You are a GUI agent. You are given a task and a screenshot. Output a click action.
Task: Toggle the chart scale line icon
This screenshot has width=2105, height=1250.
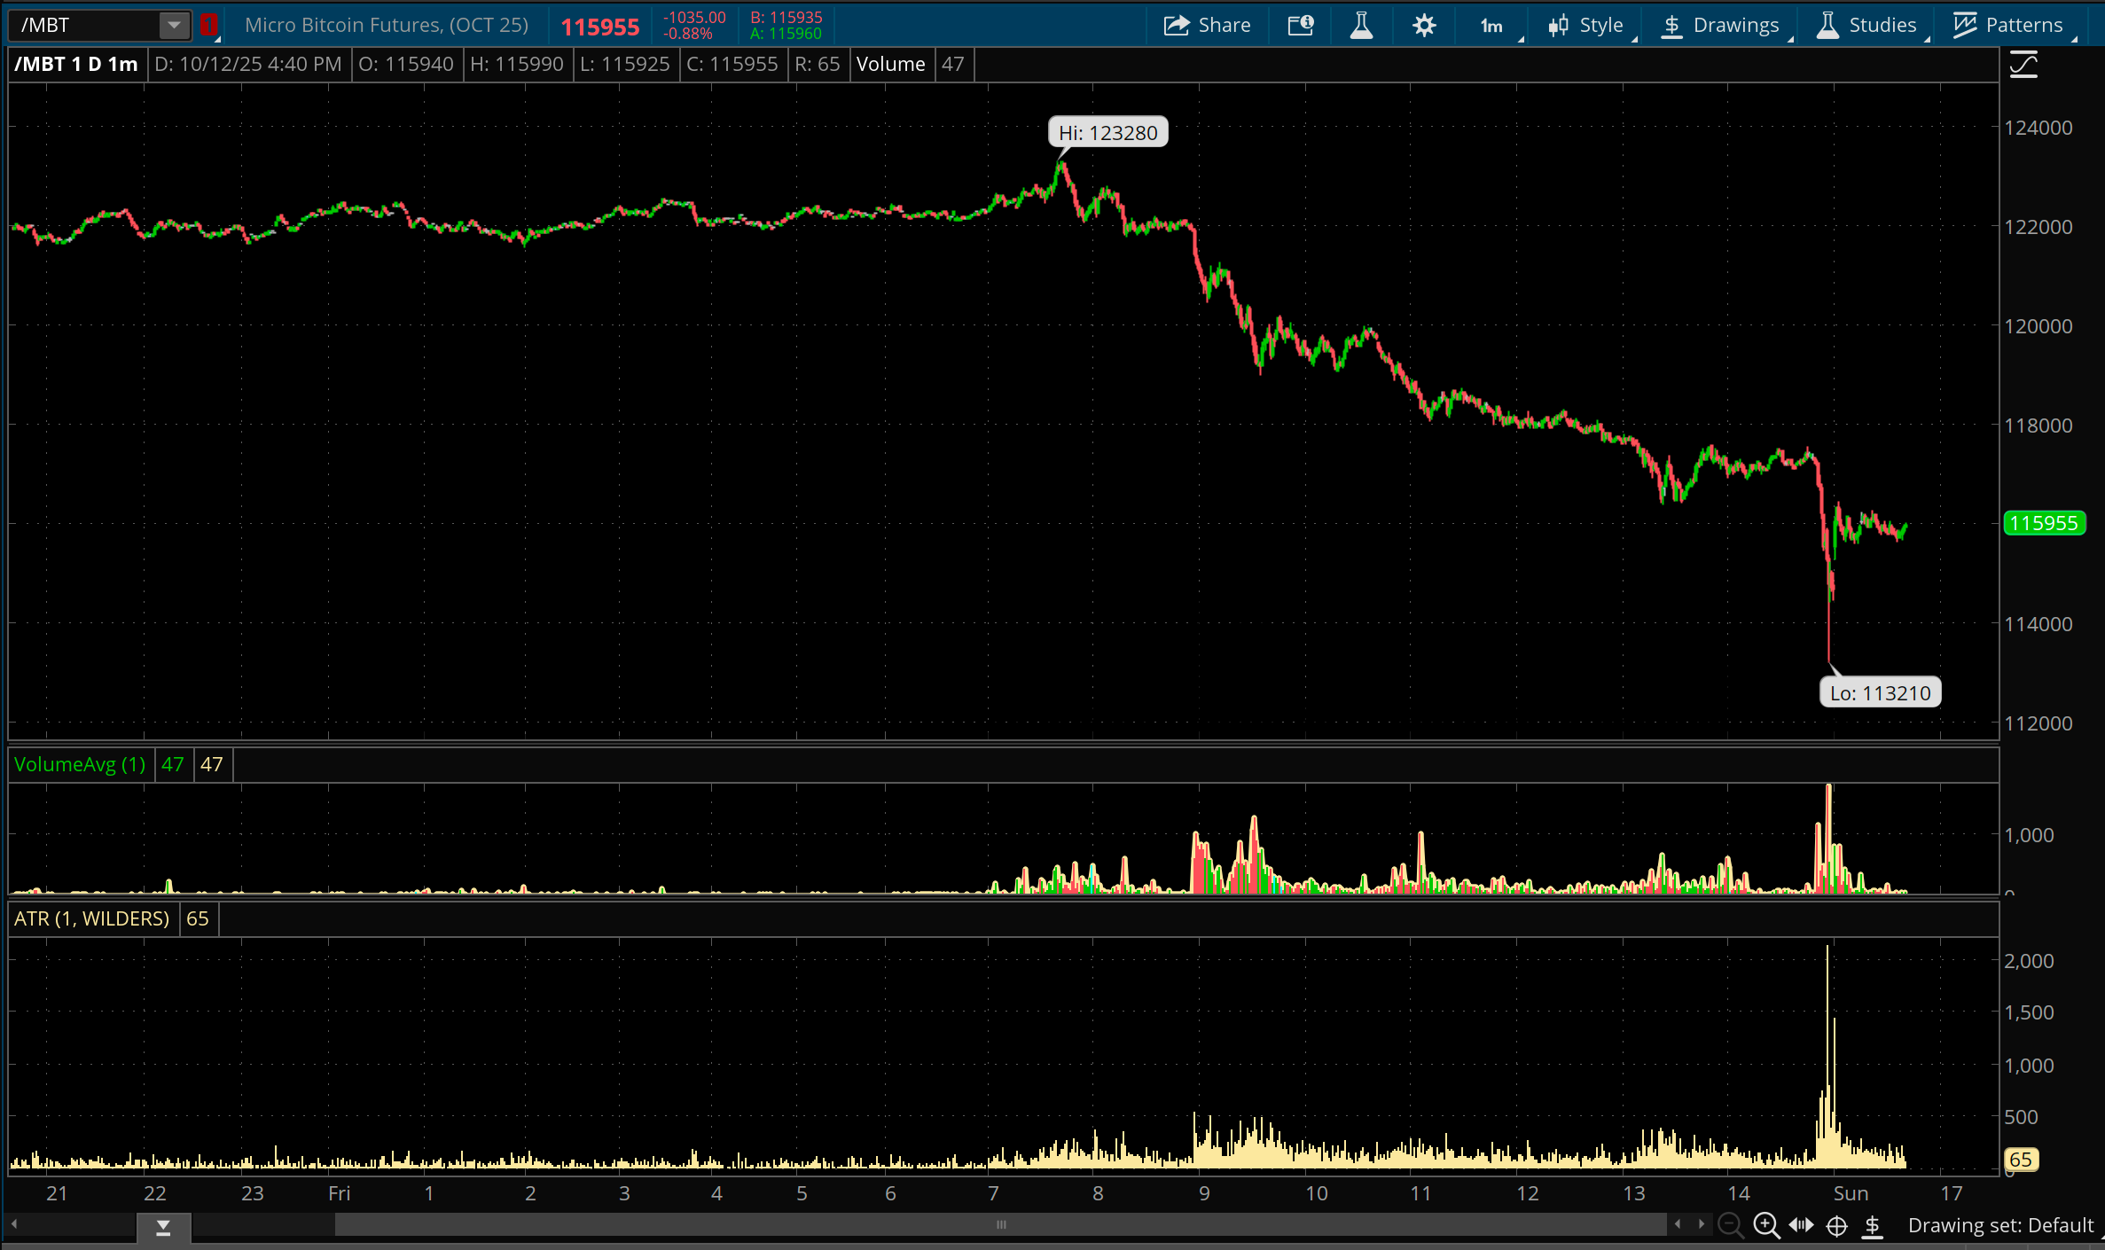coord(2023,65)
